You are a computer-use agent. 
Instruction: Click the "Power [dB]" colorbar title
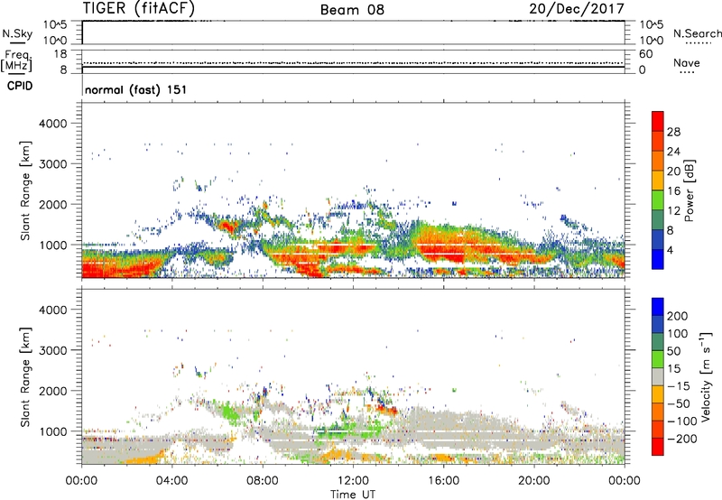[x=690, y=190]
